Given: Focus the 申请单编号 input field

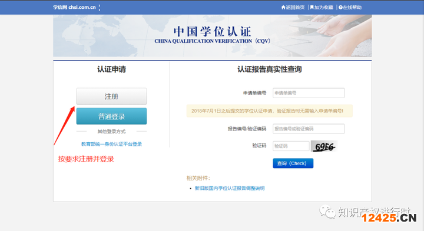Looking at the screenshot, I should [309, 93].
